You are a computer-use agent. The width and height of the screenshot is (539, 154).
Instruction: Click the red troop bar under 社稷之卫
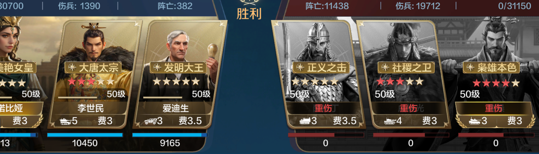411,135
